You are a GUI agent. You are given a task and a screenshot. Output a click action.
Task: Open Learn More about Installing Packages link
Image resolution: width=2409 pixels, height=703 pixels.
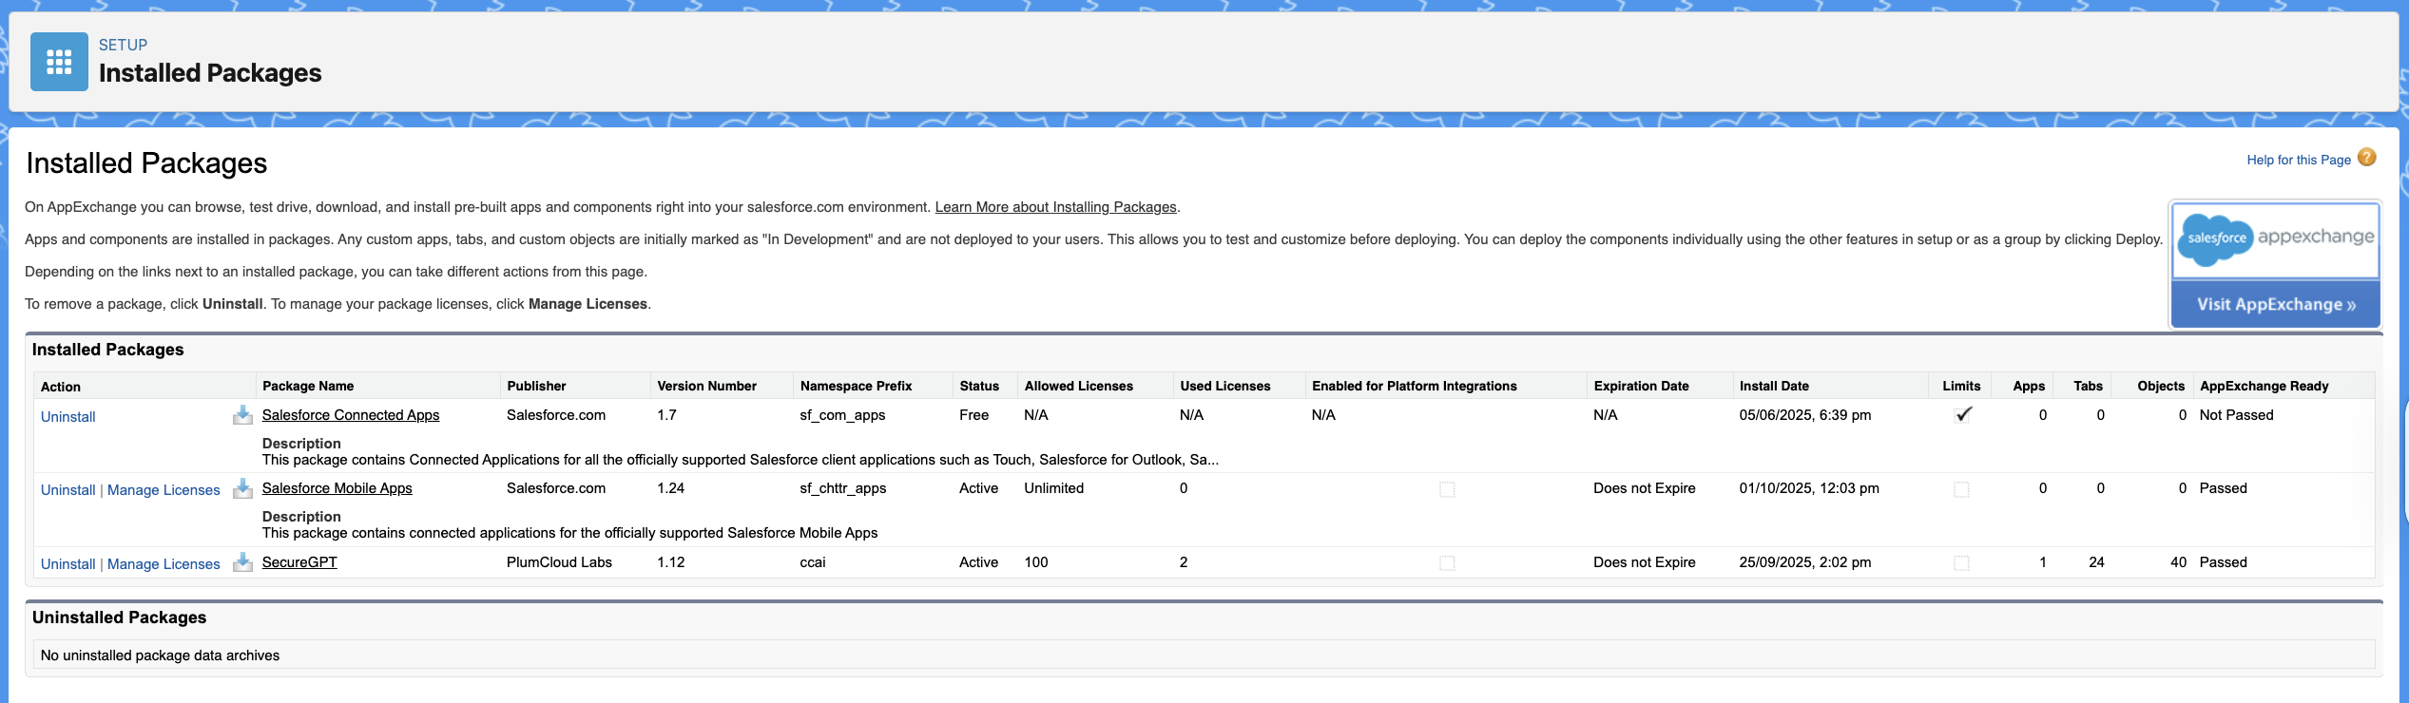point(1055,207)
